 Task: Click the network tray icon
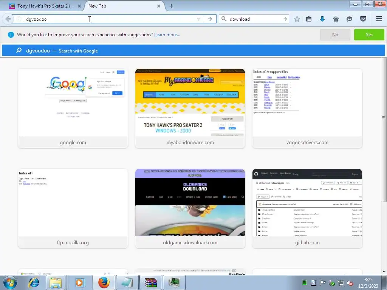(x=341, y=283)
